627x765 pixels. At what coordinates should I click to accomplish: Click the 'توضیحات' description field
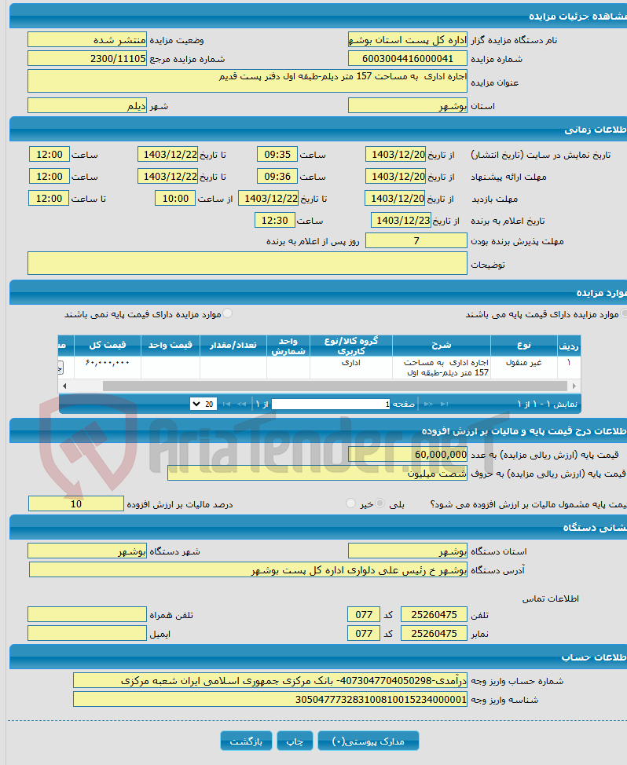247,263
